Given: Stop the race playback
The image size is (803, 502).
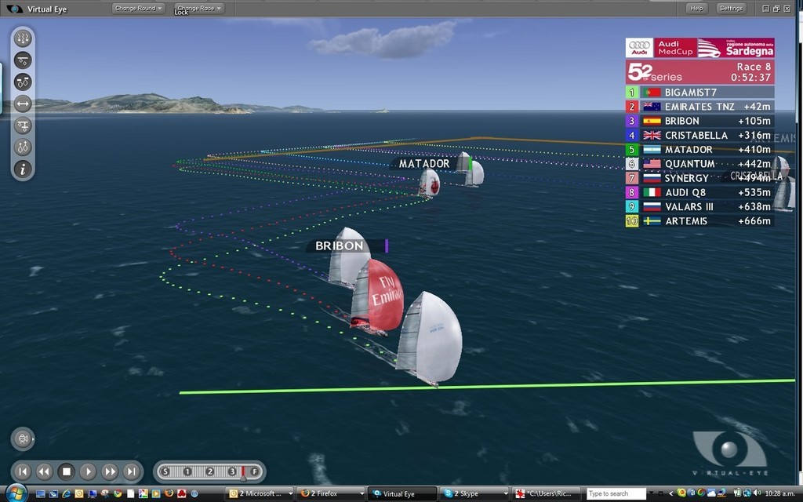Looking at the screenshot, I should [66, 471].
